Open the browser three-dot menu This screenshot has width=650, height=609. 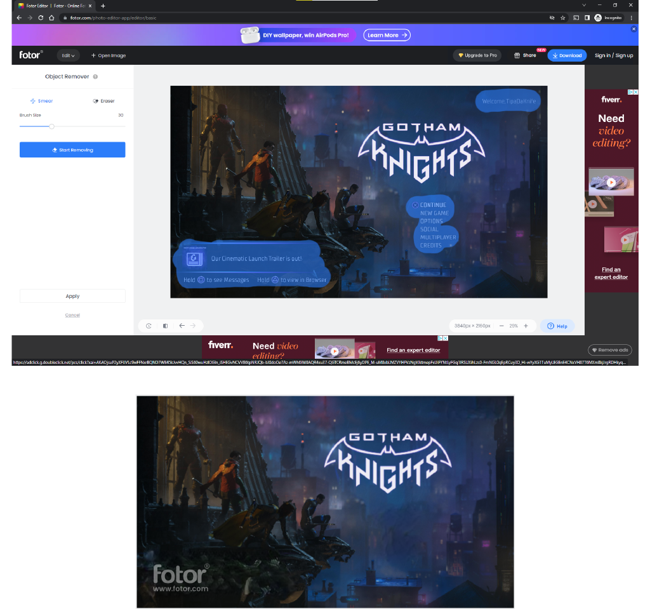[x=631, y=18]
